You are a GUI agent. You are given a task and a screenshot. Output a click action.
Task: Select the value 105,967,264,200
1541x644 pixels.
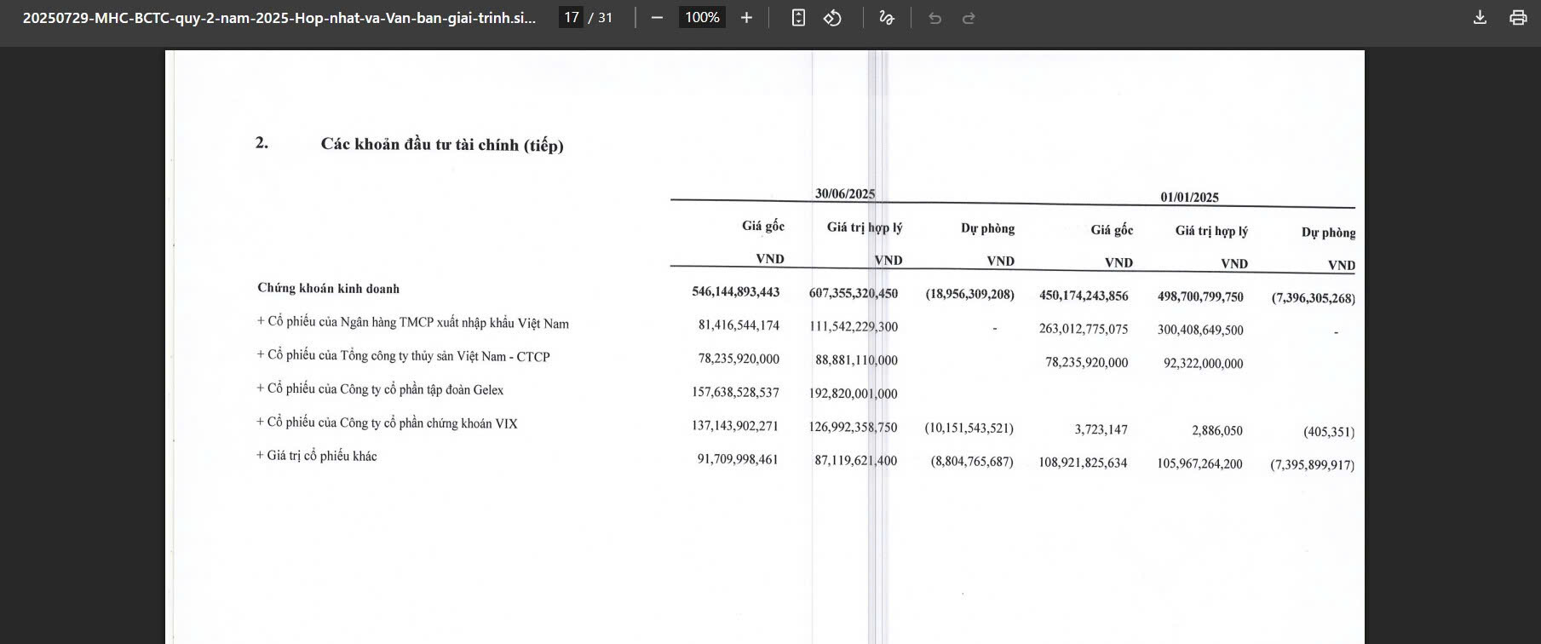click(x=1199, y=463)
